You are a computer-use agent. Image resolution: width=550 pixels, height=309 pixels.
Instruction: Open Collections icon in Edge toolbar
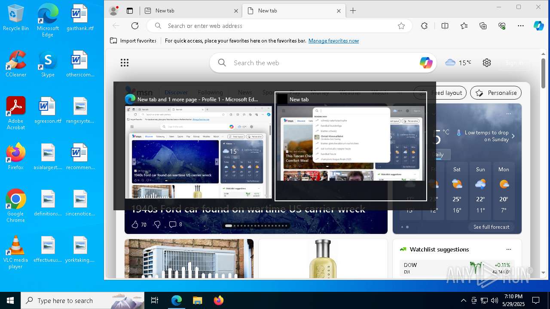point(483,26)
